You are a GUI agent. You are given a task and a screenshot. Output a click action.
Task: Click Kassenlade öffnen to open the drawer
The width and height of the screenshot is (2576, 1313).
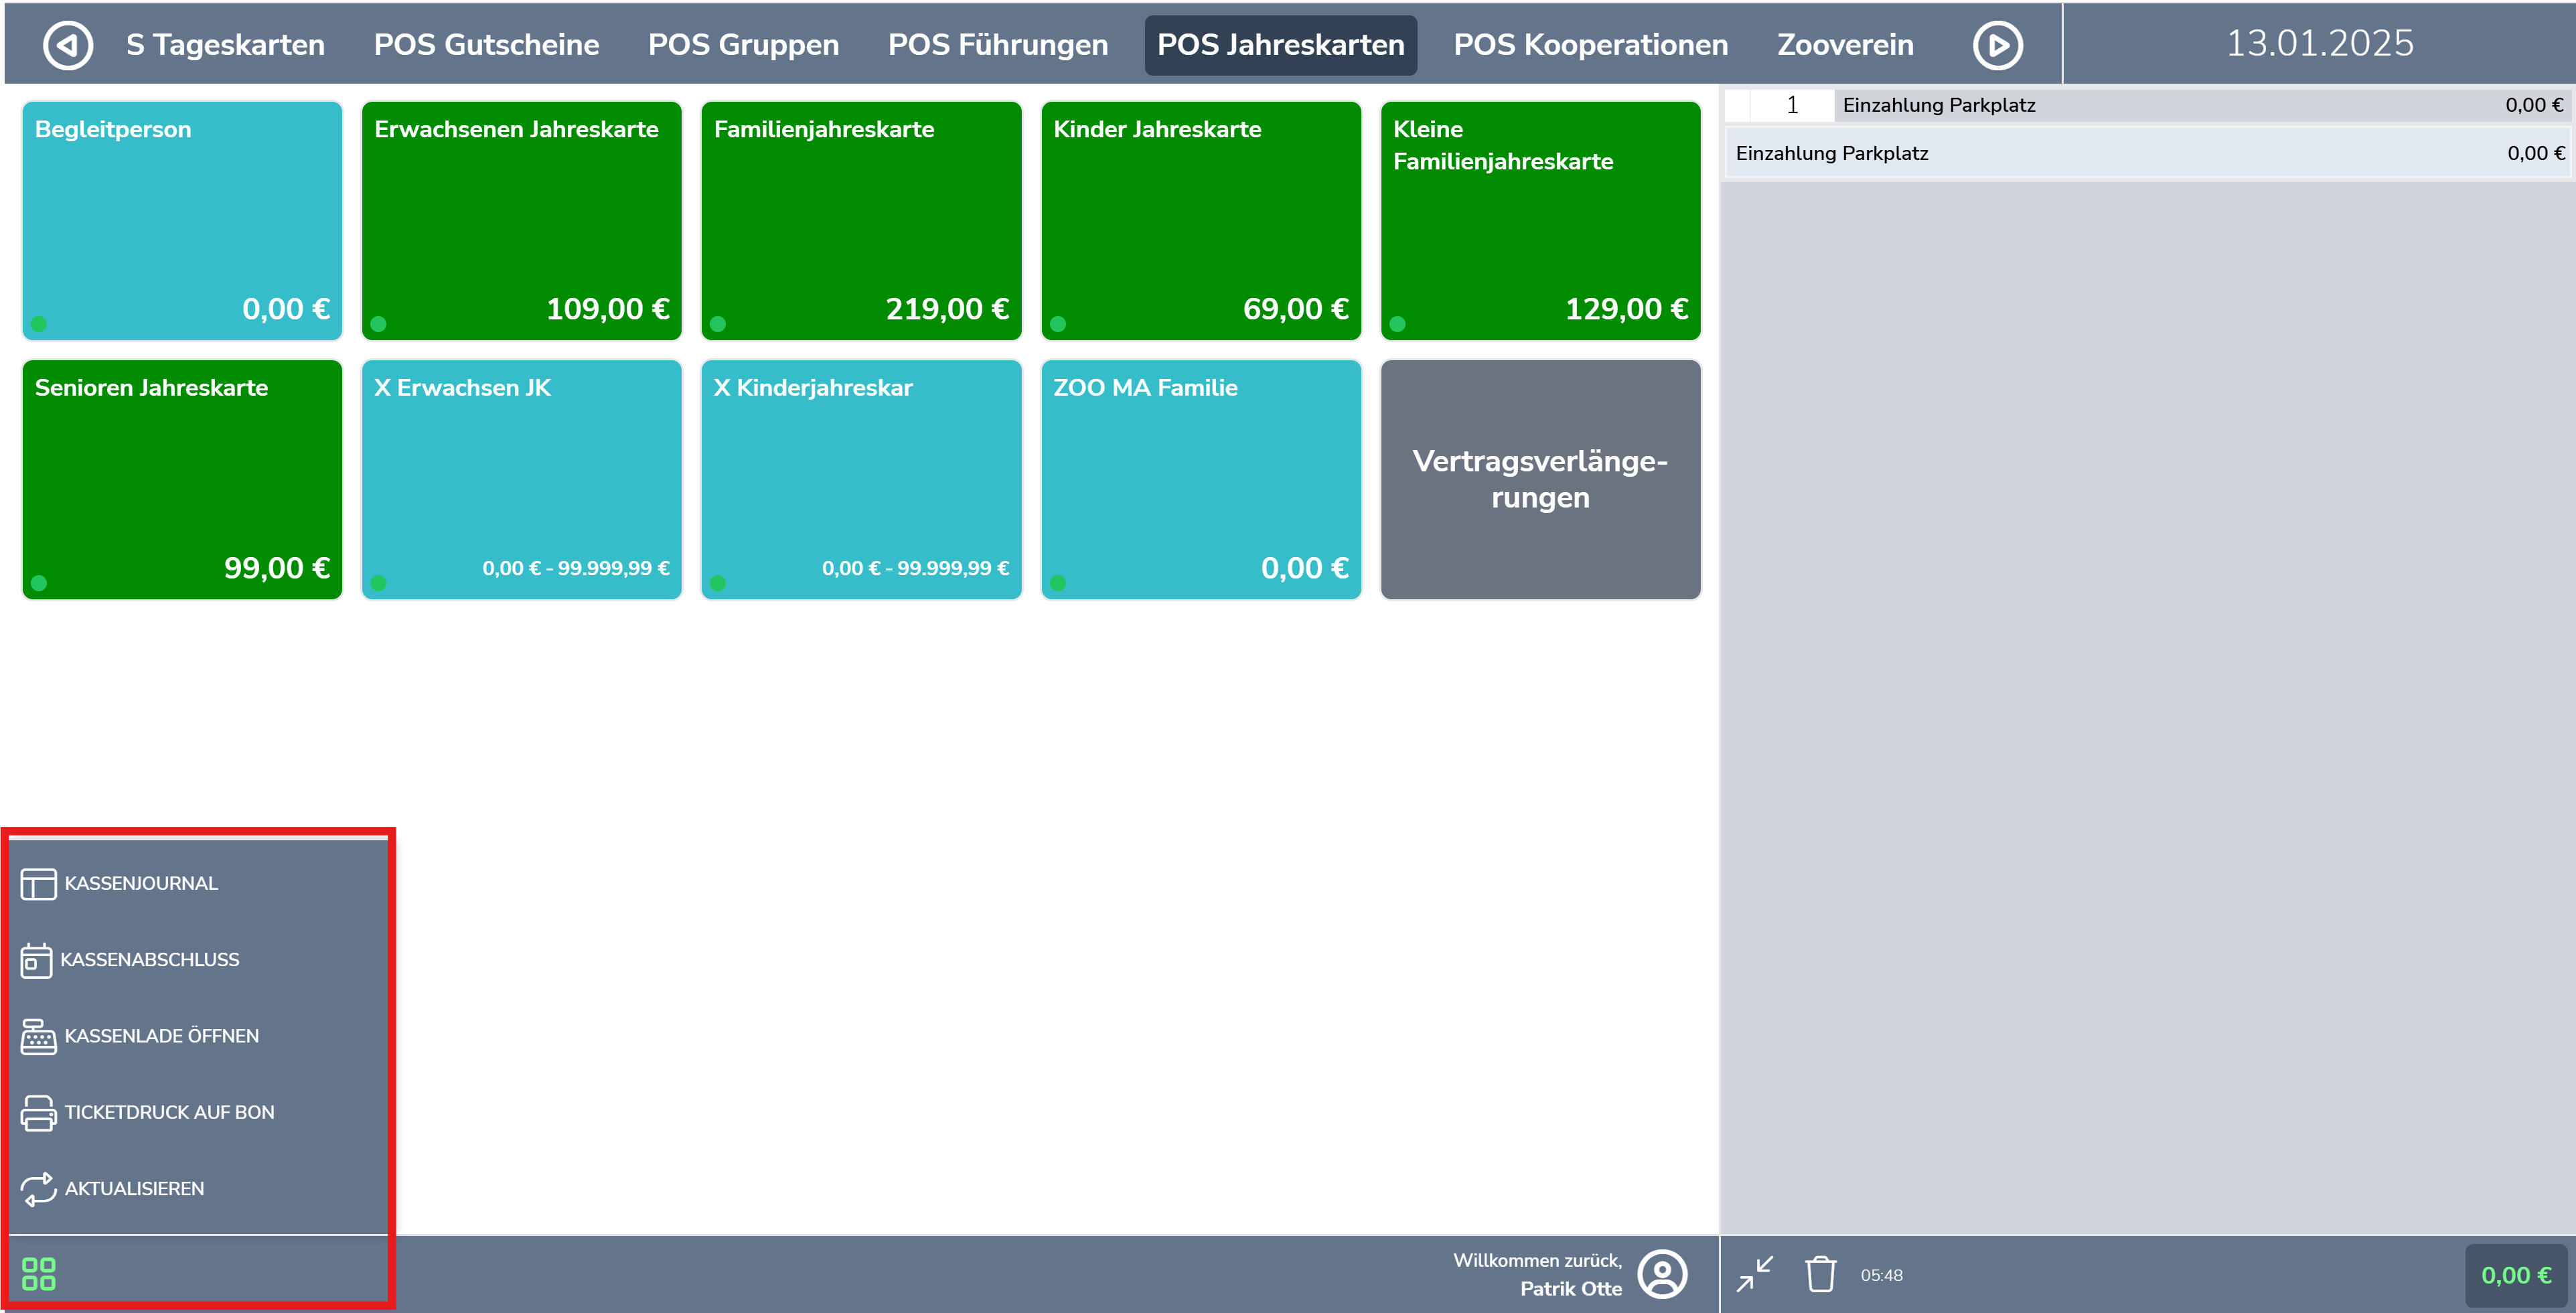(x=160, y=1036)
